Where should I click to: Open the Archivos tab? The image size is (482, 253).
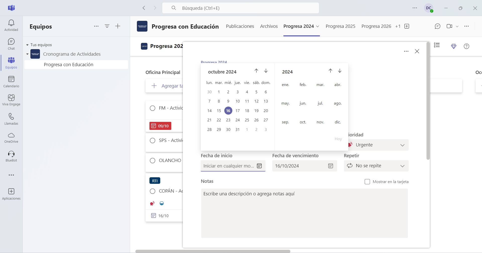[x=269, y=26]
